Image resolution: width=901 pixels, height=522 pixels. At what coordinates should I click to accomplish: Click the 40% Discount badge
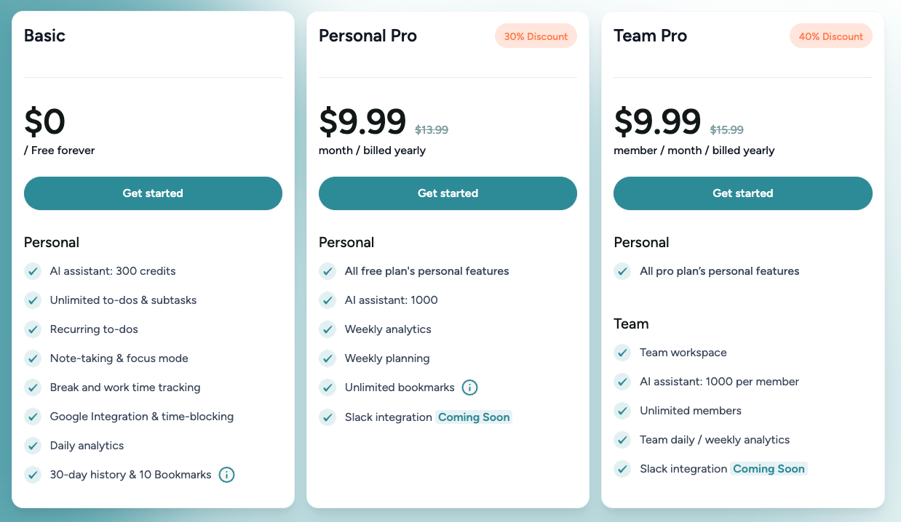(830, 36)
